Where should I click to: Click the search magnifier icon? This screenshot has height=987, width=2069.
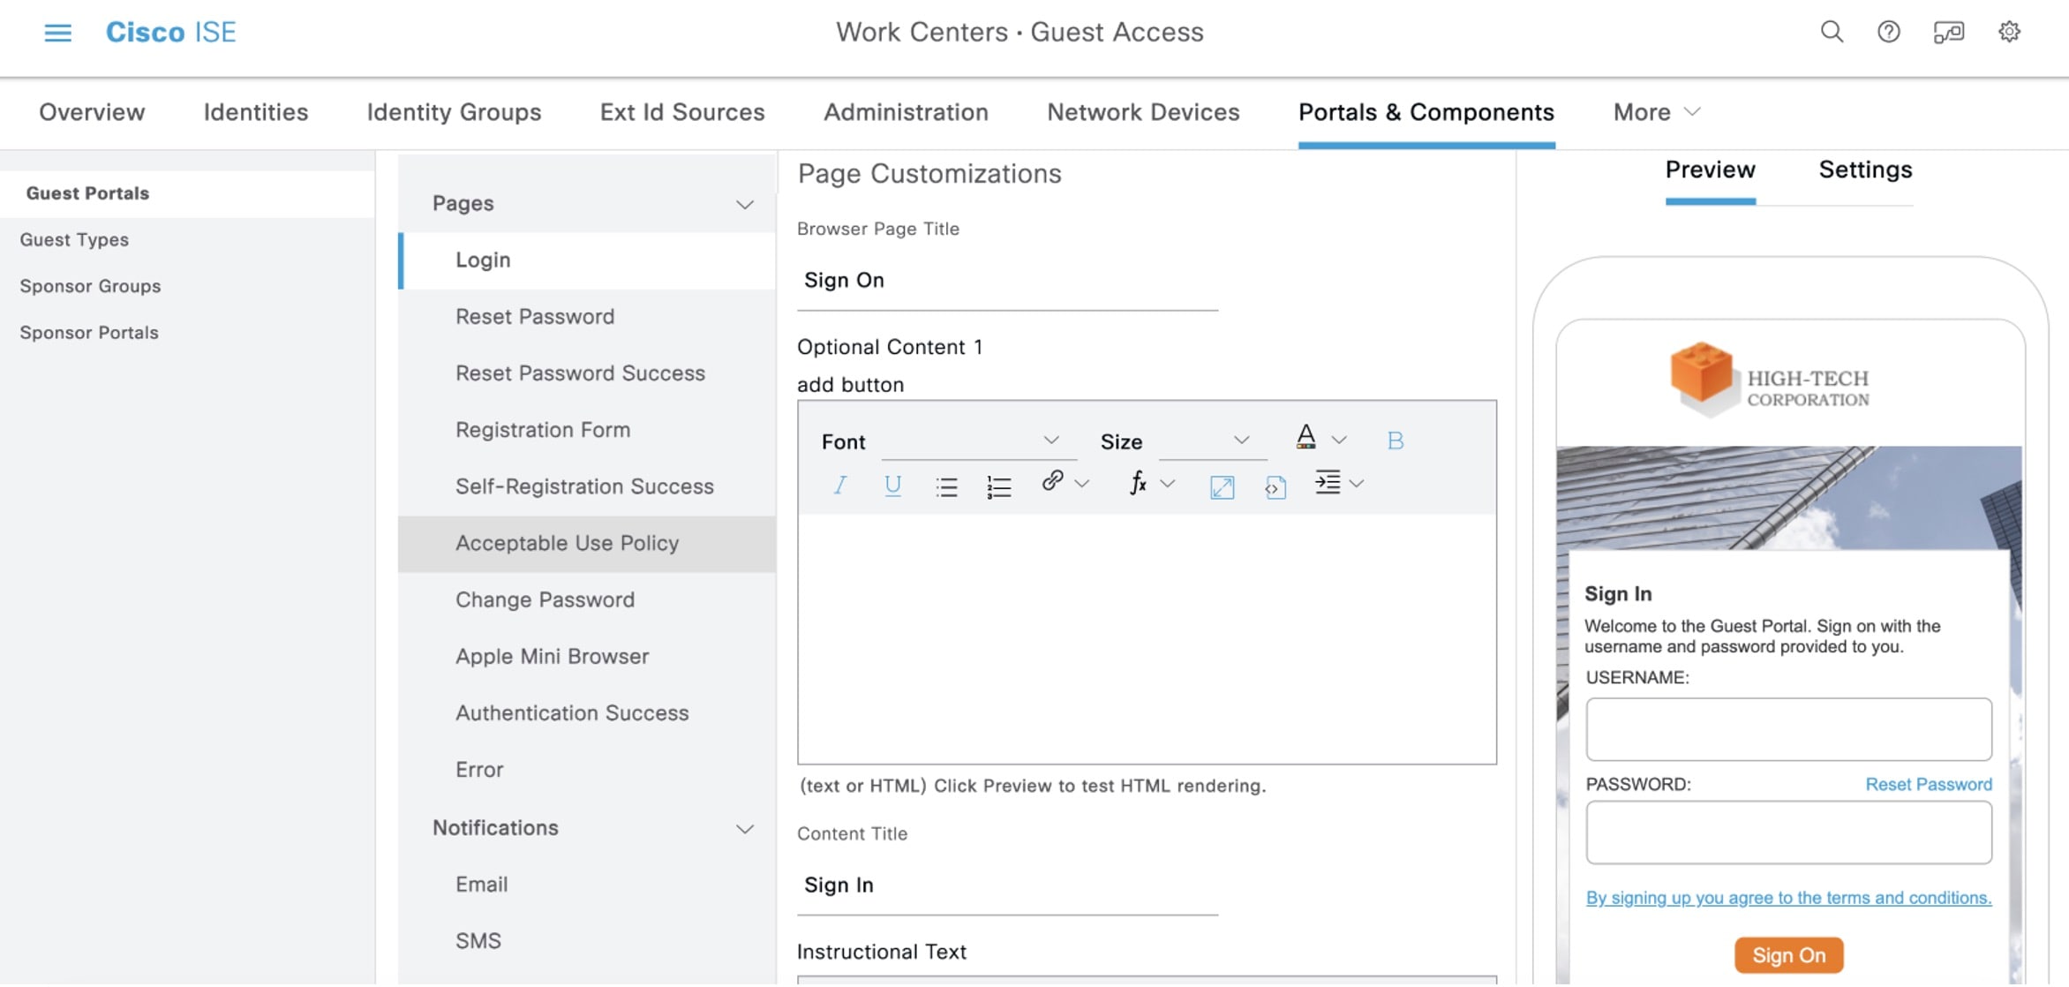(x=1832, y=33)
